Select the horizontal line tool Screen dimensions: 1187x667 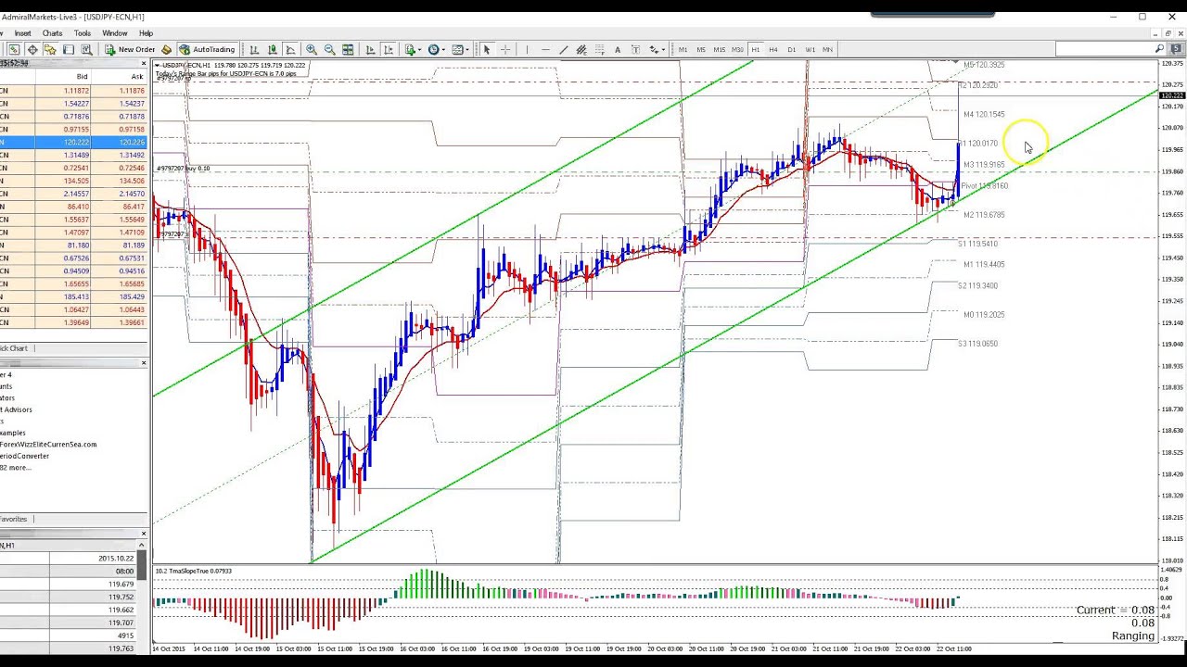point(545,49)
